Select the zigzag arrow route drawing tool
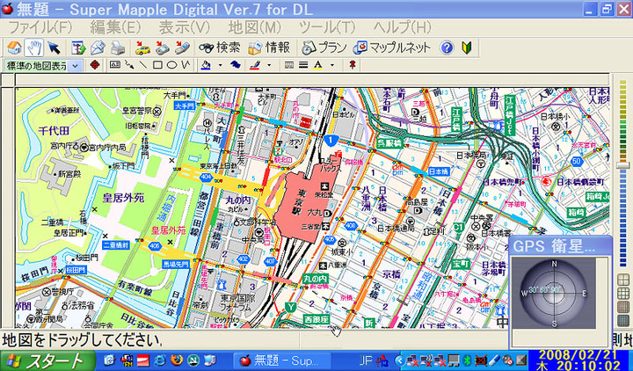The width and height of the screenshot is (633, 371). (129, 64)
